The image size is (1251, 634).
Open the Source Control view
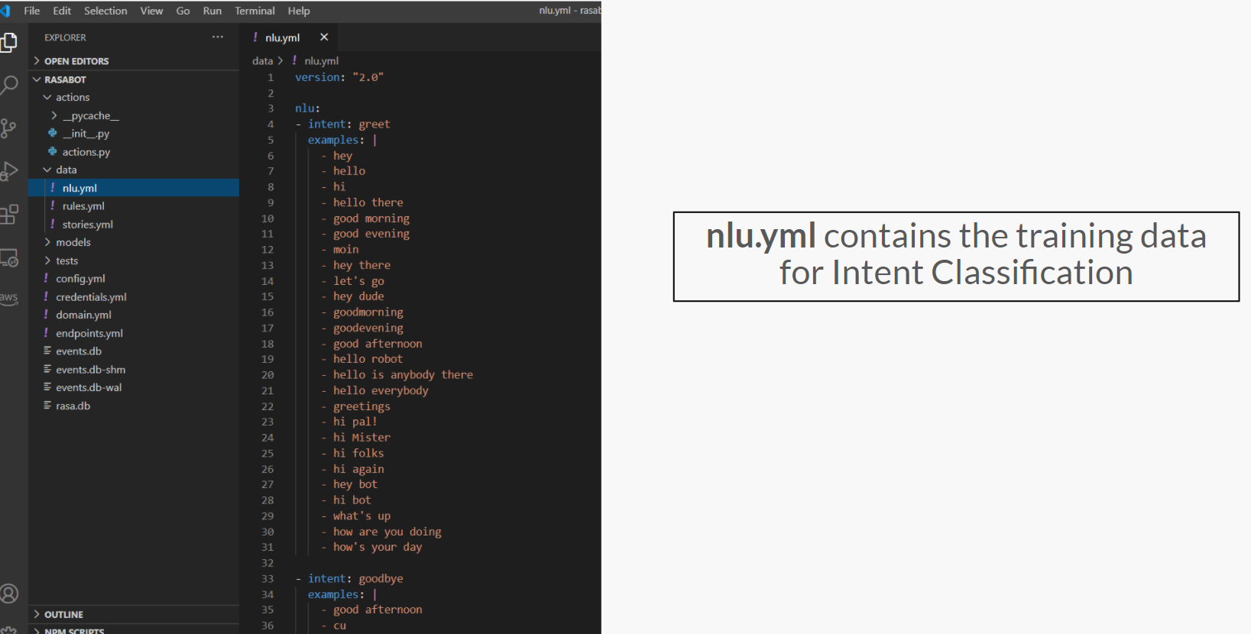(8, 128)
